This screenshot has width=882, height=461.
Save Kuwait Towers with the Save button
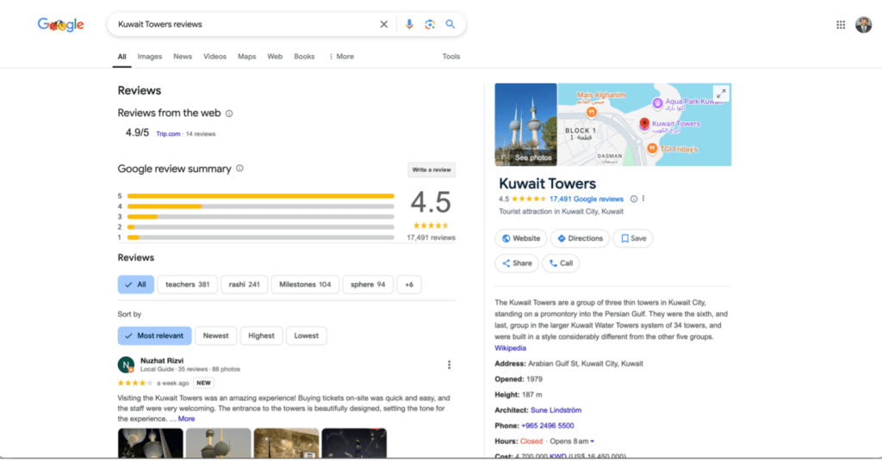(633, 238)
